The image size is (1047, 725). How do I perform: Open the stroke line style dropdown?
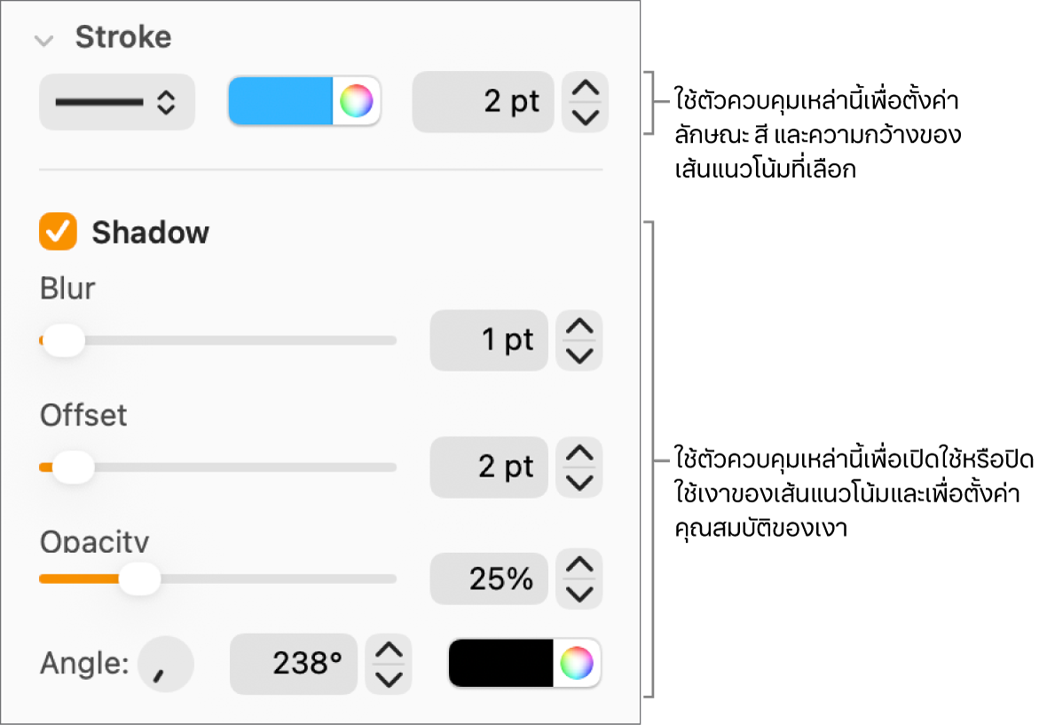pyautogui.click(x=116, y=103)
